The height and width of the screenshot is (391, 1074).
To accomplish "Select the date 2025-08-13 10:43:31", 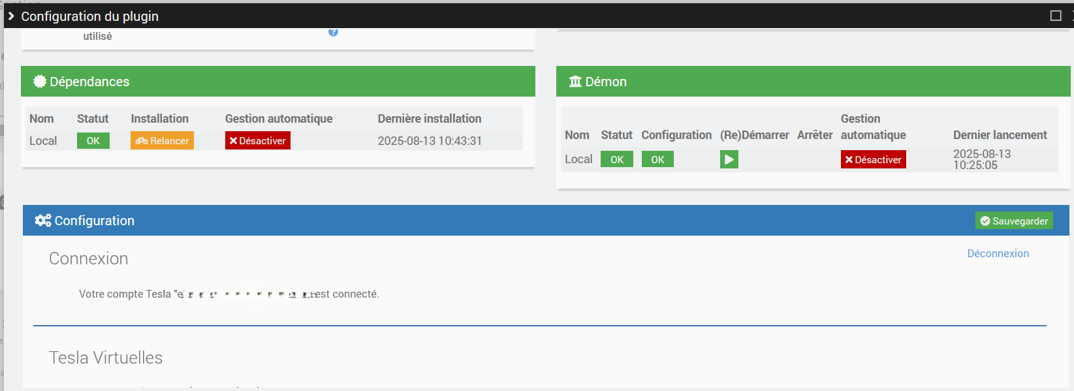I will click(x=430, y=141).
